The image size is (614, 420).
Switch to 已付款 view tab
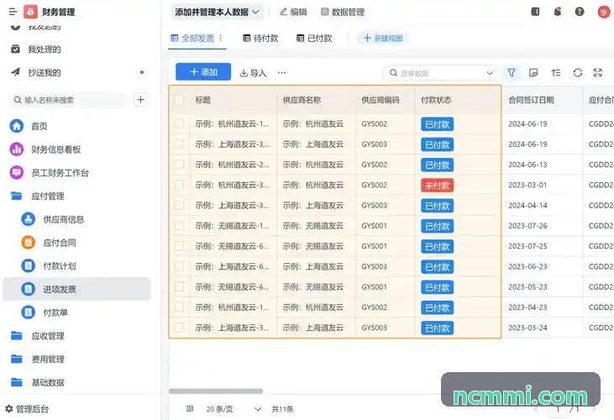point(314,39)
